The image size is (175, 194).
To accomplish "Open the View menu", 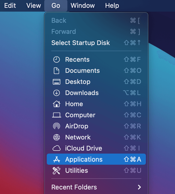I will tap(34, 6).
